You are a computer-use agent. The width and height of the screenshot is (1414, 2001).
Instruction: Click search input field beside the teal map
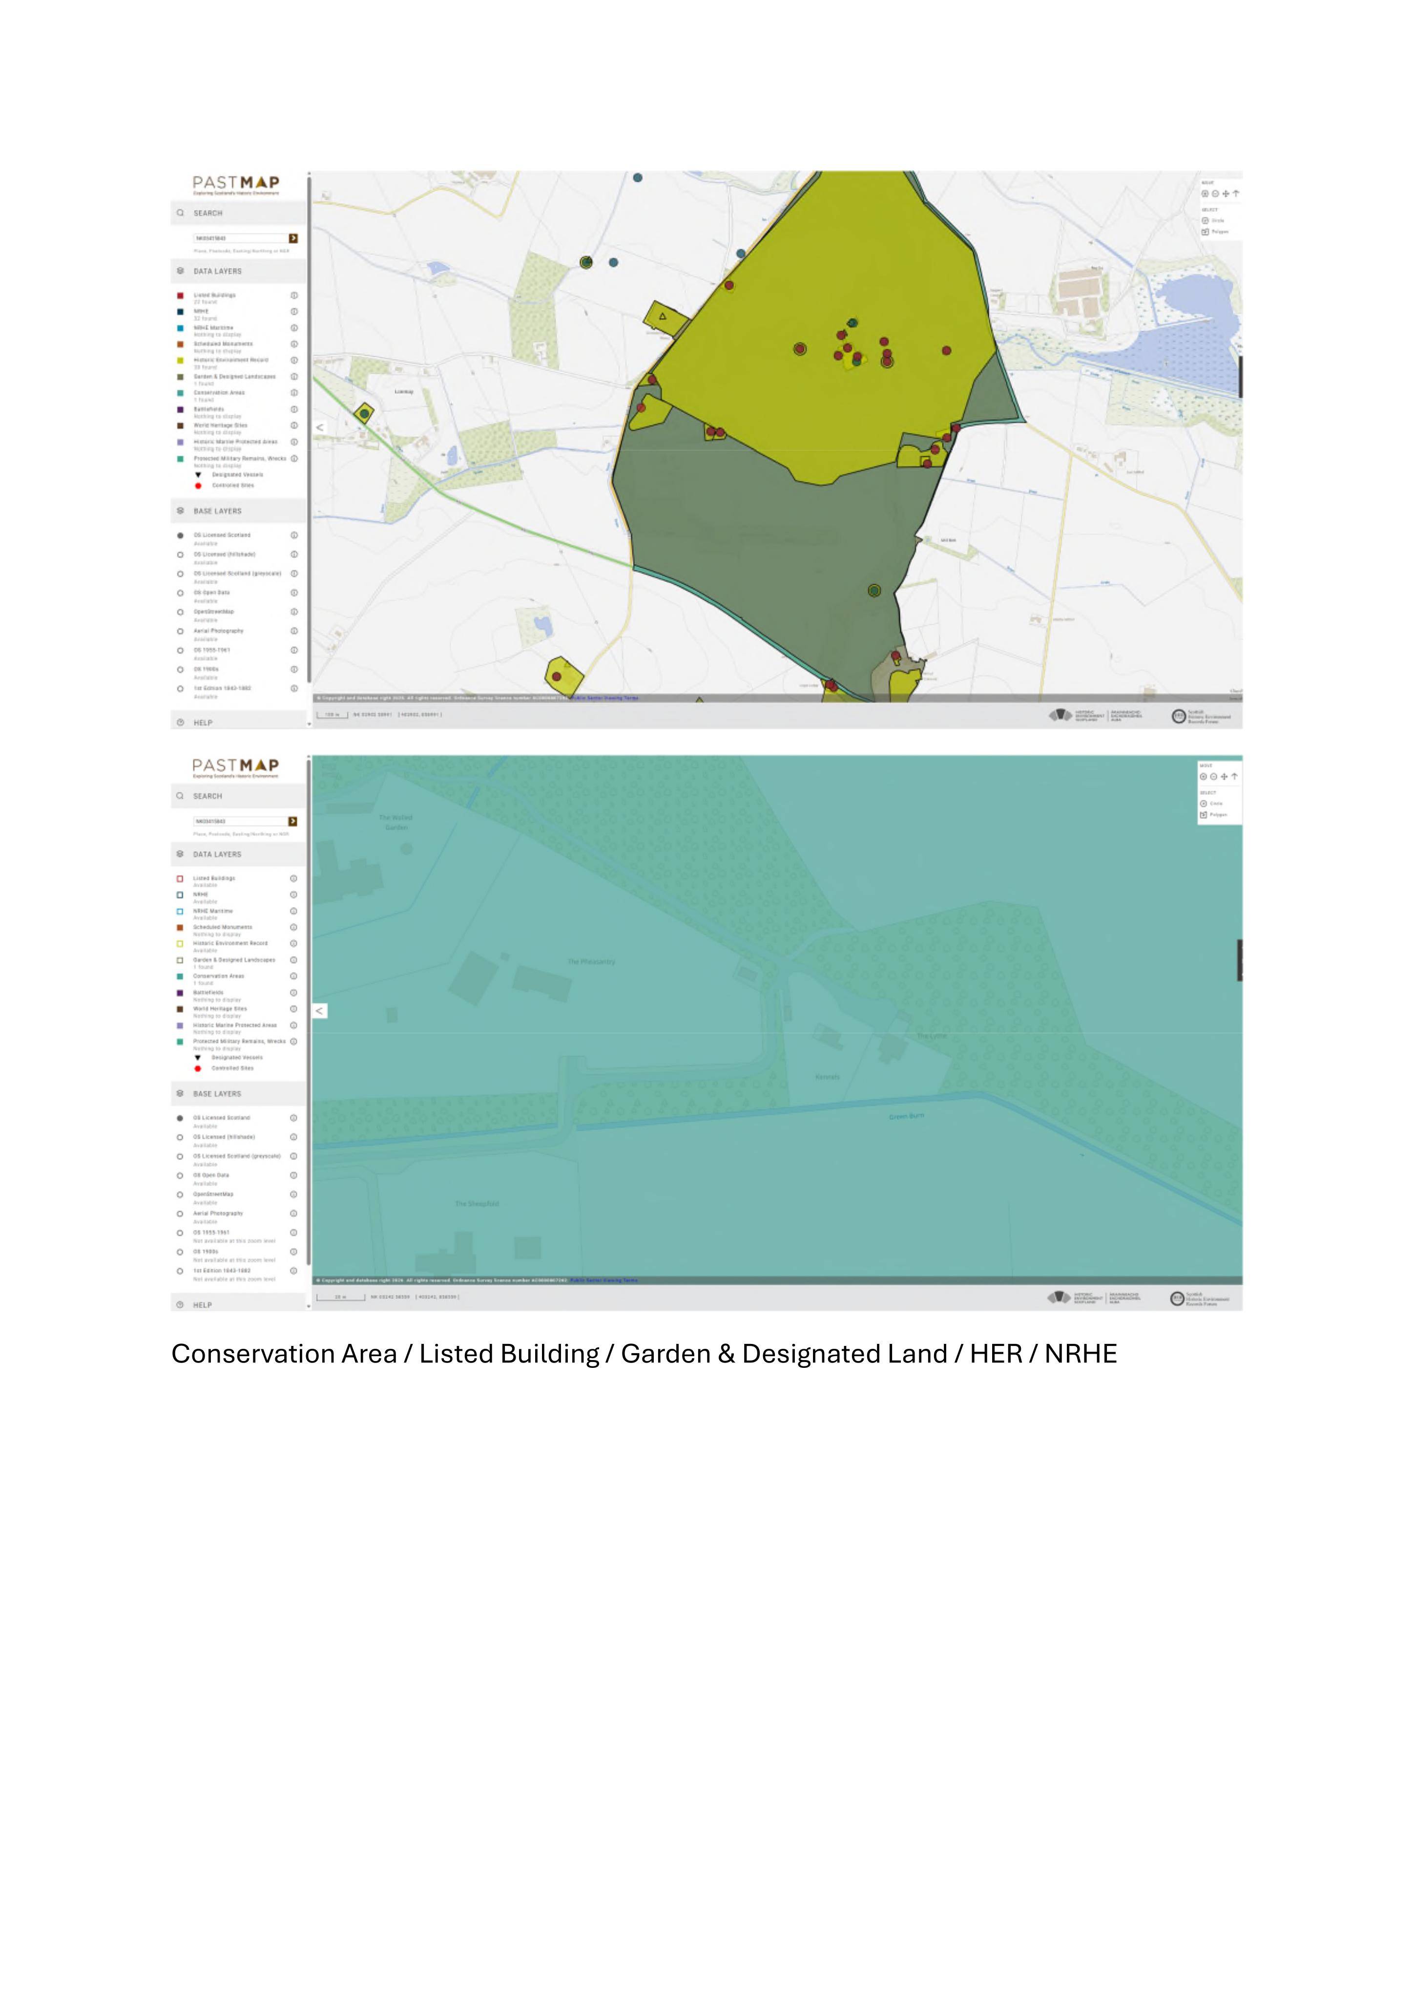[x=240, y=821]
